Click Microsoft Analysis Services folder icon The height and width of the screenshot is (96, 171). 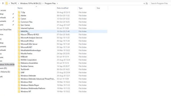[x=19, y=38]
